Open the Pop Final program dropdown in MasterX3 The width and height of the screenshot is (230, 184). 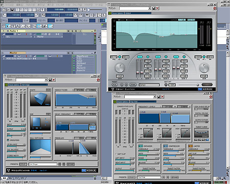[143, 102]
